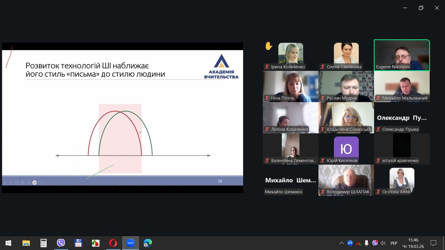Click muted mic icon for Володимир ШЛАПАК
Screen dimensions: 445x250
(322, 192)
